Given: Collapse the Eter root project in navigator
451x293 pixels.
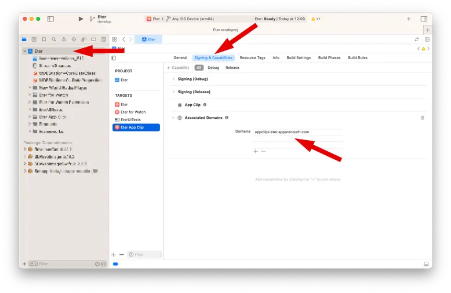Looking at the screenshot, I should point(25,51).
